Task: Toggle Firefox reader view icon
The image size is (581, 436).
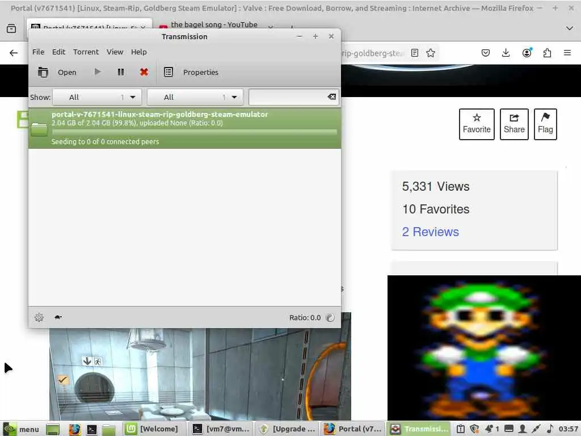Action: (415, 53)
